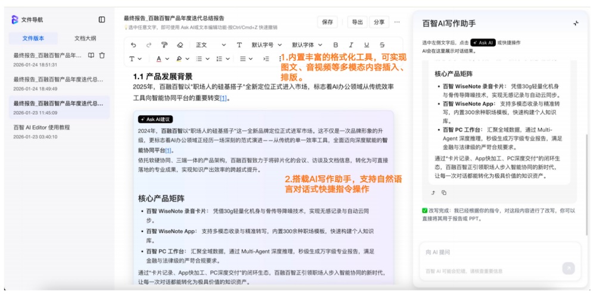This screenshot has width=596, height=294.
Task: Select the 文件版本 tab
Action: [x=33, y=38]
